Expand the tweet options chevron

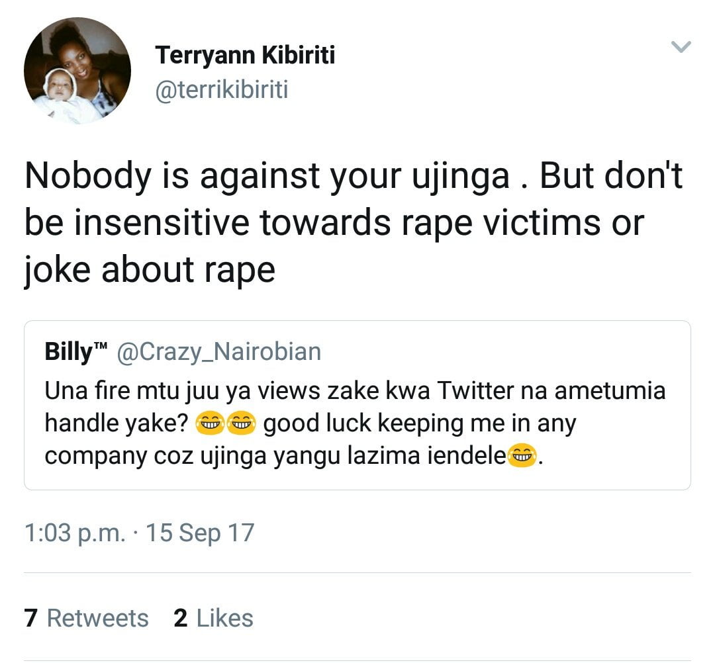click(681, 47)
